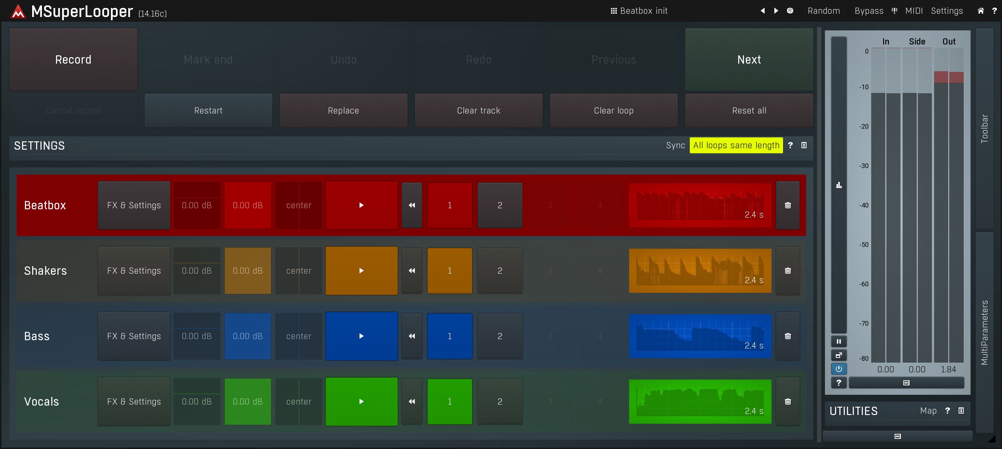Toggle plugin Bypass
This screenshot has width=1002, height=449.
tap(869, 11)
